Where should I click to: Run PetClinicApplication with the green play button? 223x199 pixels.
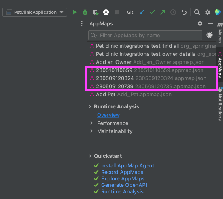click(74, 12)
